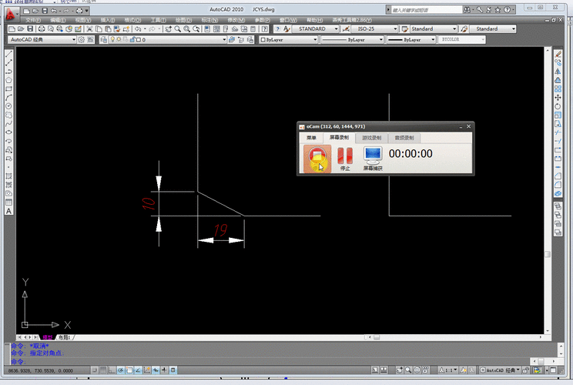The width and height of the screenshot is (573, 385).
Task: Select the Rotate tool in modify toolbar
Action: click(558, 106)
